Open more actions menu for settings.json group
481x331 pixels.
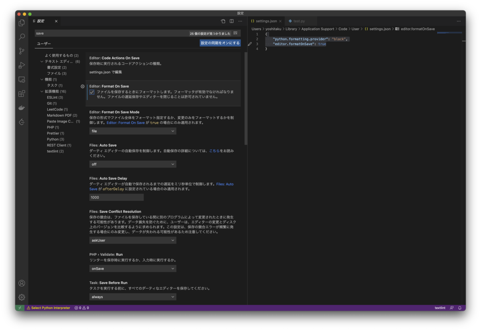[459, 21]
